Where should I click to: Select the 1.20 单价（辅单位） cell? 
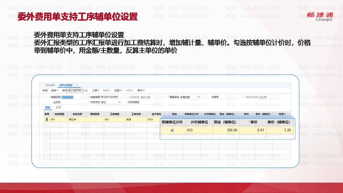point(279,130)
